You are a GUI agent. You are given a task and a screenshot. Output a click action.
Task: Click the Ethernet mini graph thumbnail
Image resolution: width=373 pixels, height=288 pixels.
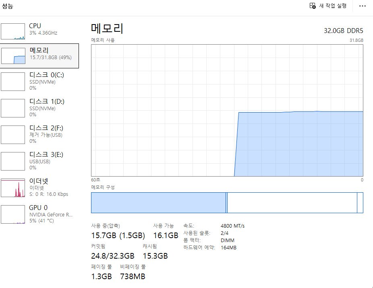(13, 188)
